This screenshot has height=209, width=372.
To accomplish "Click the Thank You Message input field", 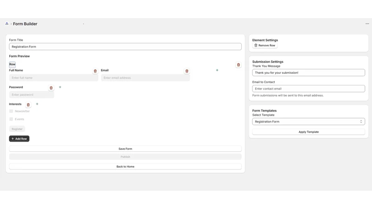I will click(x=308, y=73).
